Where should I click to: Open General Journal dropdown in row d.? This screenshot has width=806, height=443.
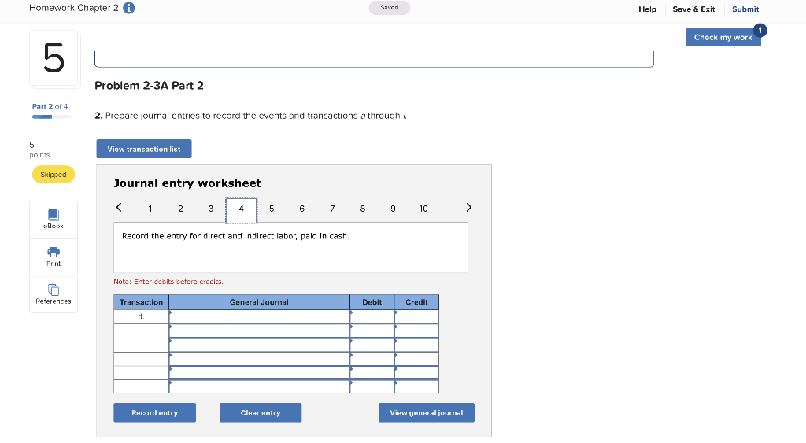[x=259, y=316]
